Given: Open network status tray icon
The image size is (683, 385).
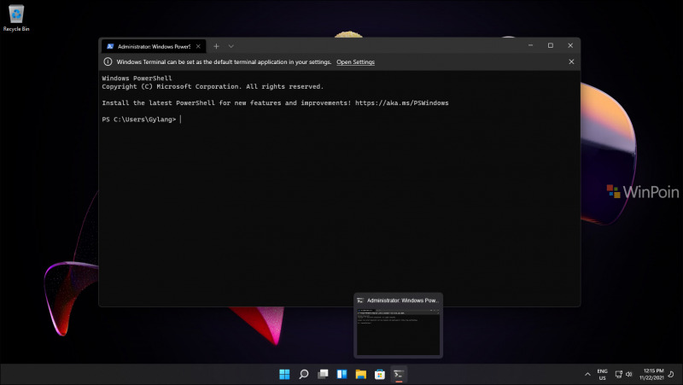Looking at the screenshot, I should (x=618, y=374).
